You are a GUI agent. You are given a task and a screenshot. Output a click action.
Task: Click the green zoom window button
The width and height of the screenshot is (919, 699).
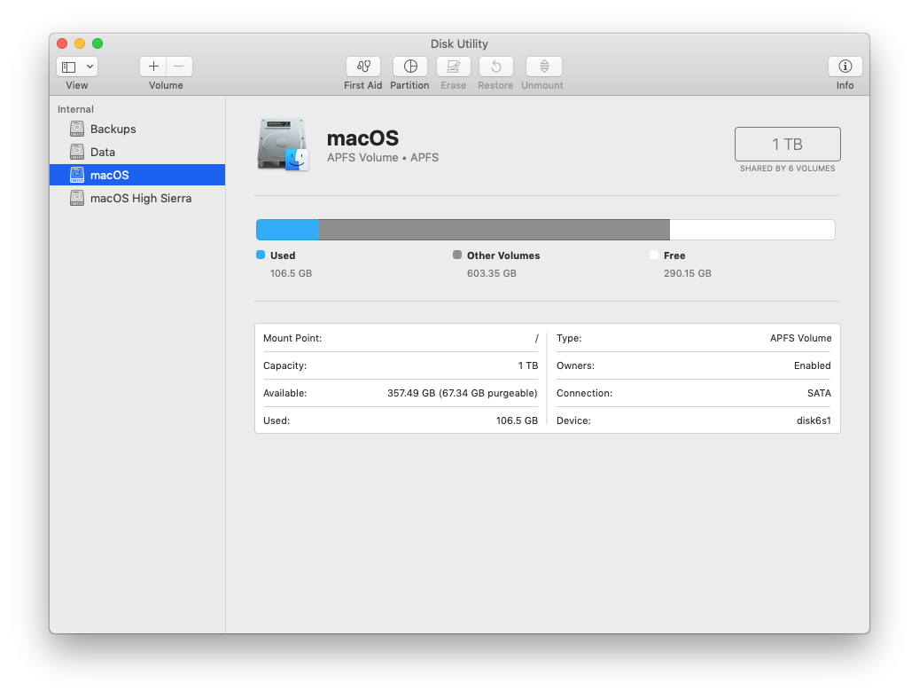pos(97,43)
